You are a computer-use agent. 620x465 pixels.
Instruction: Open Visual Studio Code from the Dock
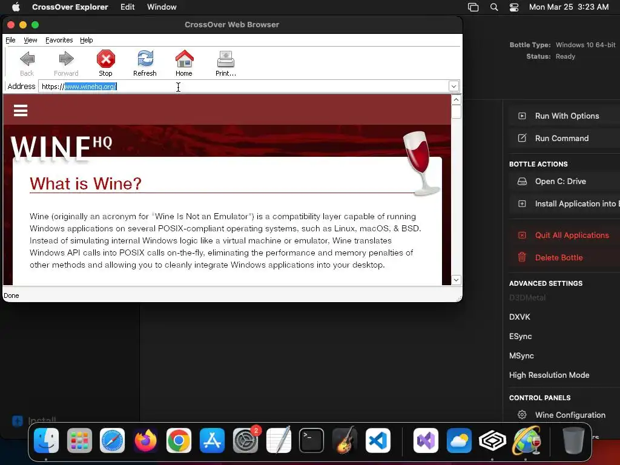pyautogui.click(x=378, y=441)
